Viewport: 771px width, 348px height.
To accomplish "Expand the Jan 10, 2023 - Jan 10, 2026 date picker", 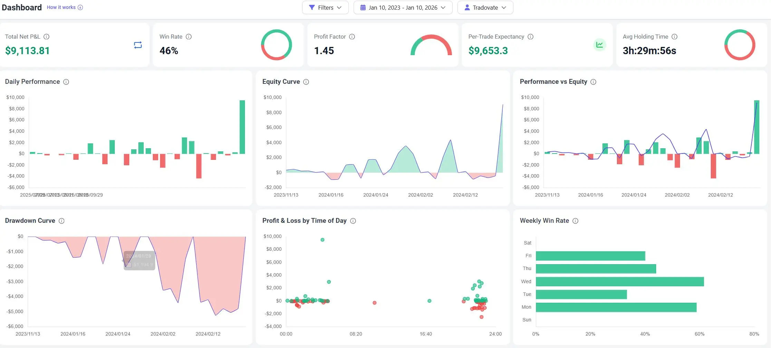I will click(x=403, y=7).
